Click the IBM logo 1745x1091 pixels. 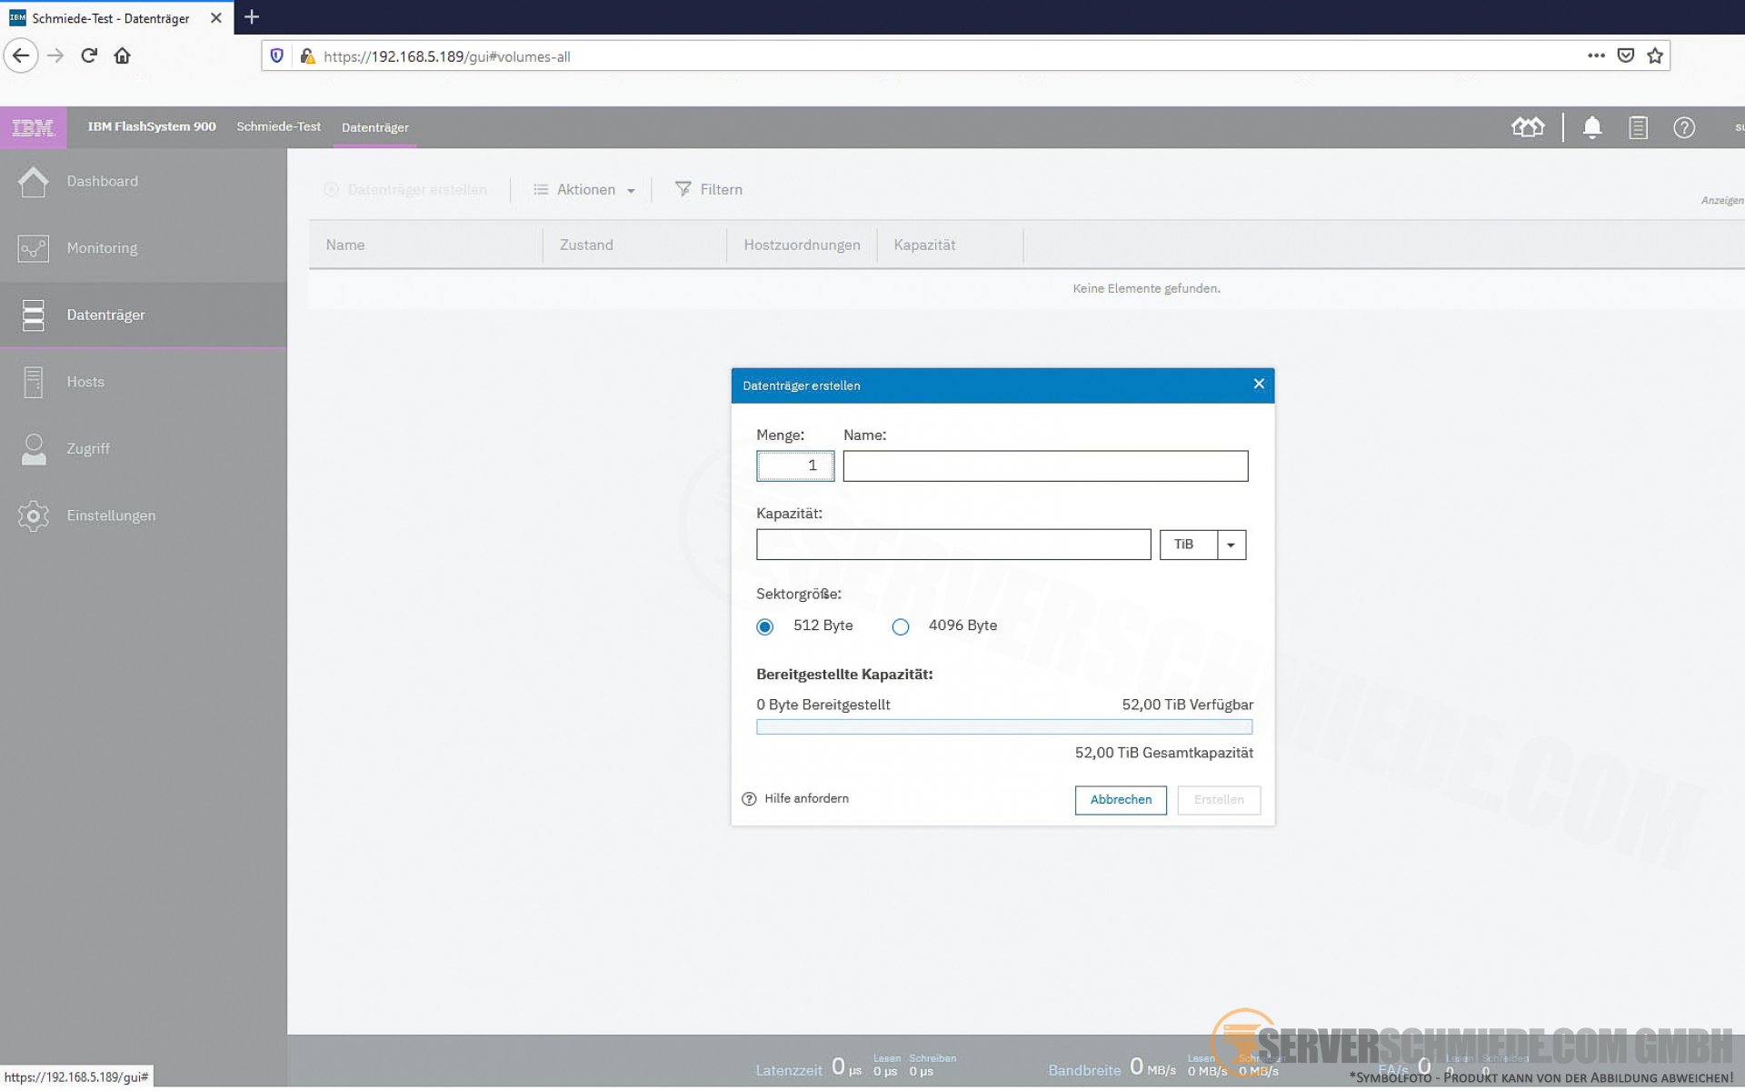tap(34, 127)
